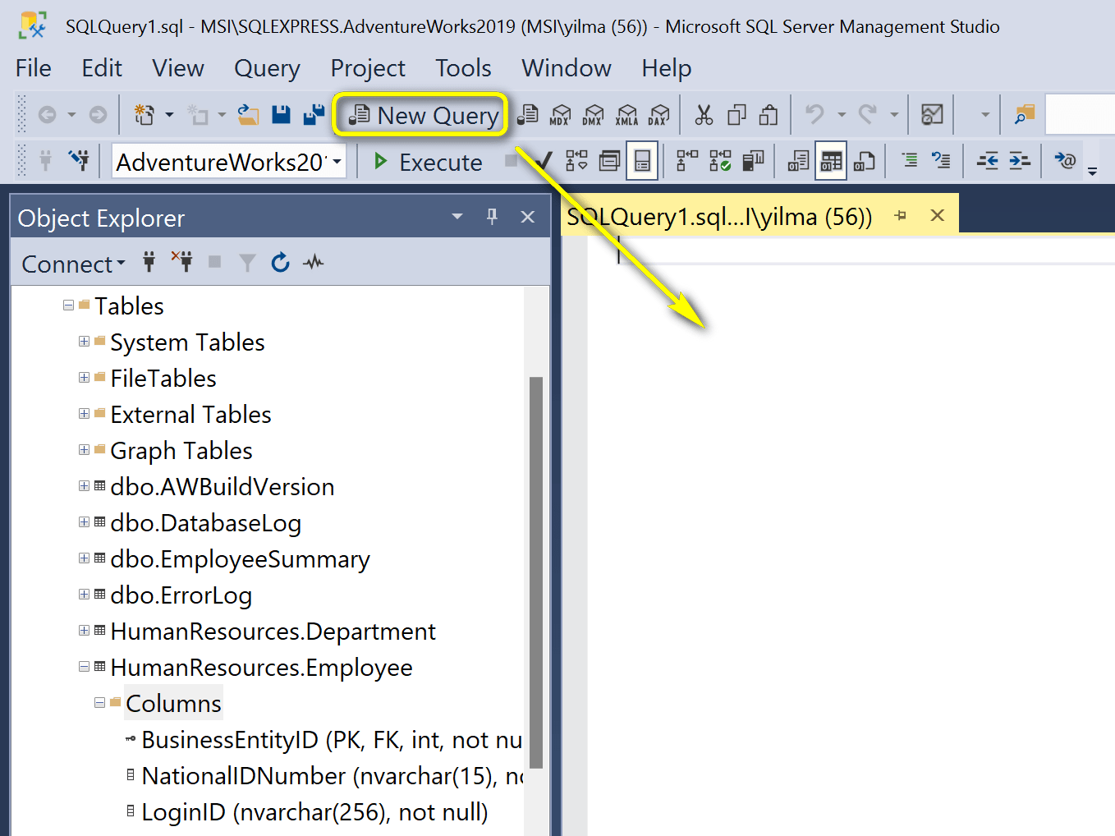Execute the current query
The image size is (1115, 836).
pyautogui.click(x=428, y=162)
